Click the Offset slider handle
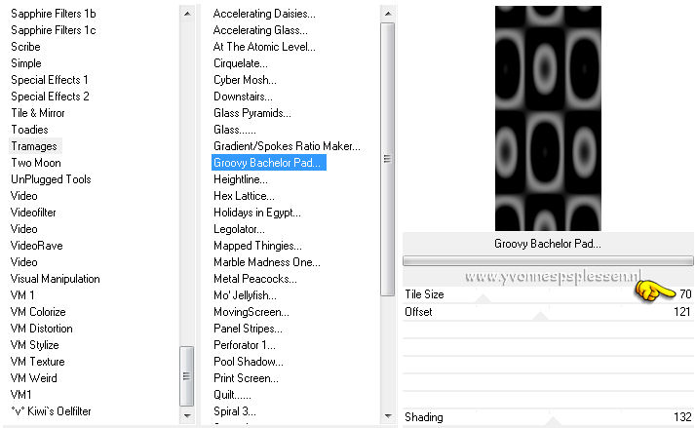 (540, 316)
